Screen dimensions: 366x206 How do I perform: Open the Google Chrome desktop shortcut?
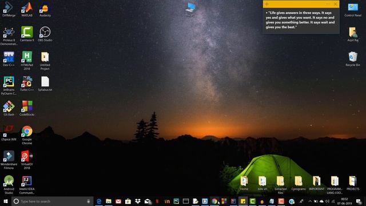[x=27, y=135]
